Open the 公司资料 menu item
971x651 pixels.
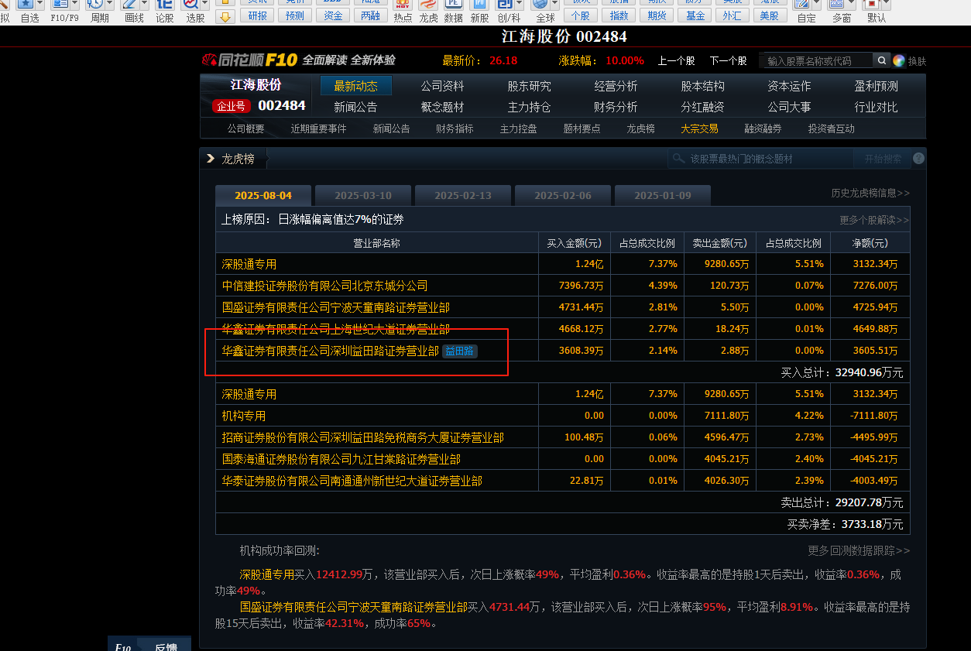point(443,86)
